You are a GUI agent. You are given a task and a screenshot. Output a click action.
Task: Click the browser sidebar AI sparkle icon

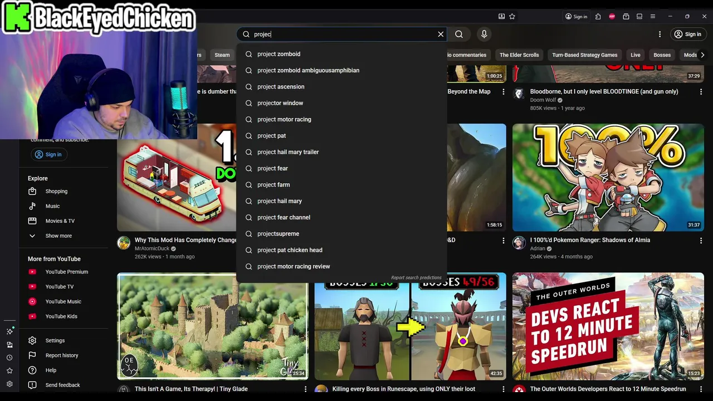tap(9, 331)
